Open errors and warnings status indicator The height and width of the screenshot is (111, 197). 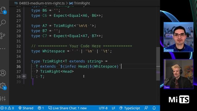7,108
